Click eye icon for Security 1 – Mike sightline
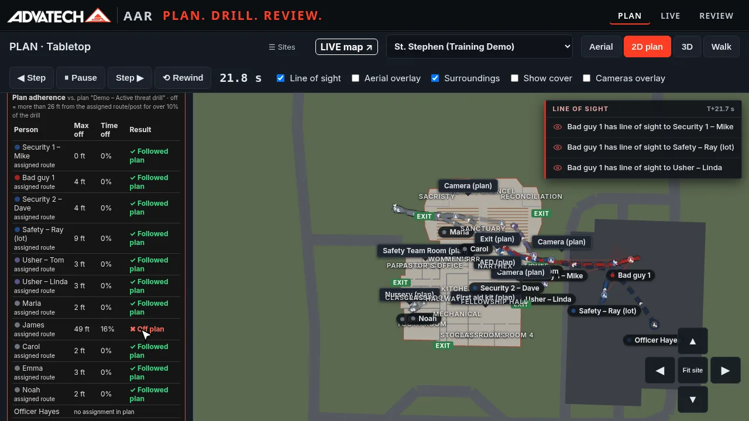The height and width of the screenshot is (421, 749). coord(558,127)
